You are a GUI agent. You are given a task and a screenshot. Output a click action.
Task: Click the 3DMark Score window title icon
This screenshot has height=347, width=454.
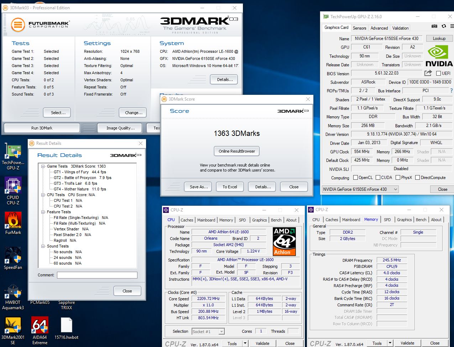coord(164,99)
